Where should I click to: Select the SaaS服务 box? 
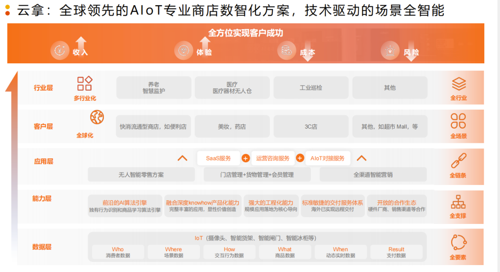pos(219,158)
